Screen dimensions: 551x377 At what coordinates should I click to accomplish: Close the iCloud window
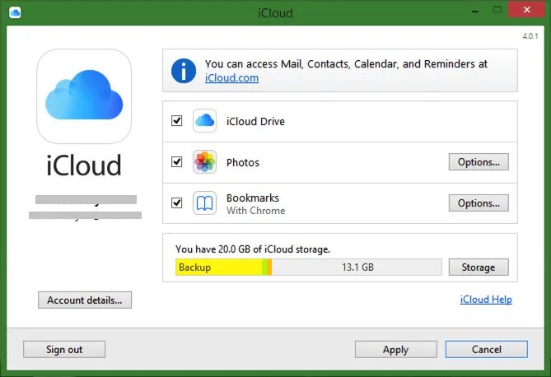(x=526, y=10)
